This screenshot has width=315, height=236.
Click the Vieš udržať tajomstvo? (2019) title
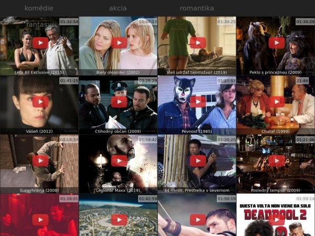tap(197, 72)
